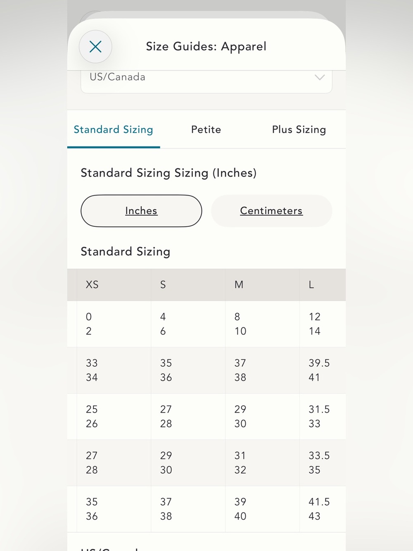The height and width of the screenshot is (551, 413).
Task: Click the Standard Sizing Sizing (Inches) heading
Action: [169, 173]
